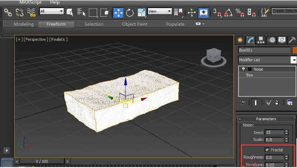297x168 pixels.
Task: Click the Select and Link tool
Action: click(x=8, y=13)
